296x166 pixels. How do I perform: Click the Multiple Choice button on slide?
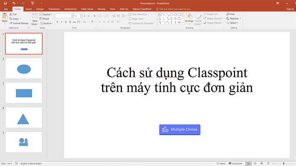pos(180,129)
